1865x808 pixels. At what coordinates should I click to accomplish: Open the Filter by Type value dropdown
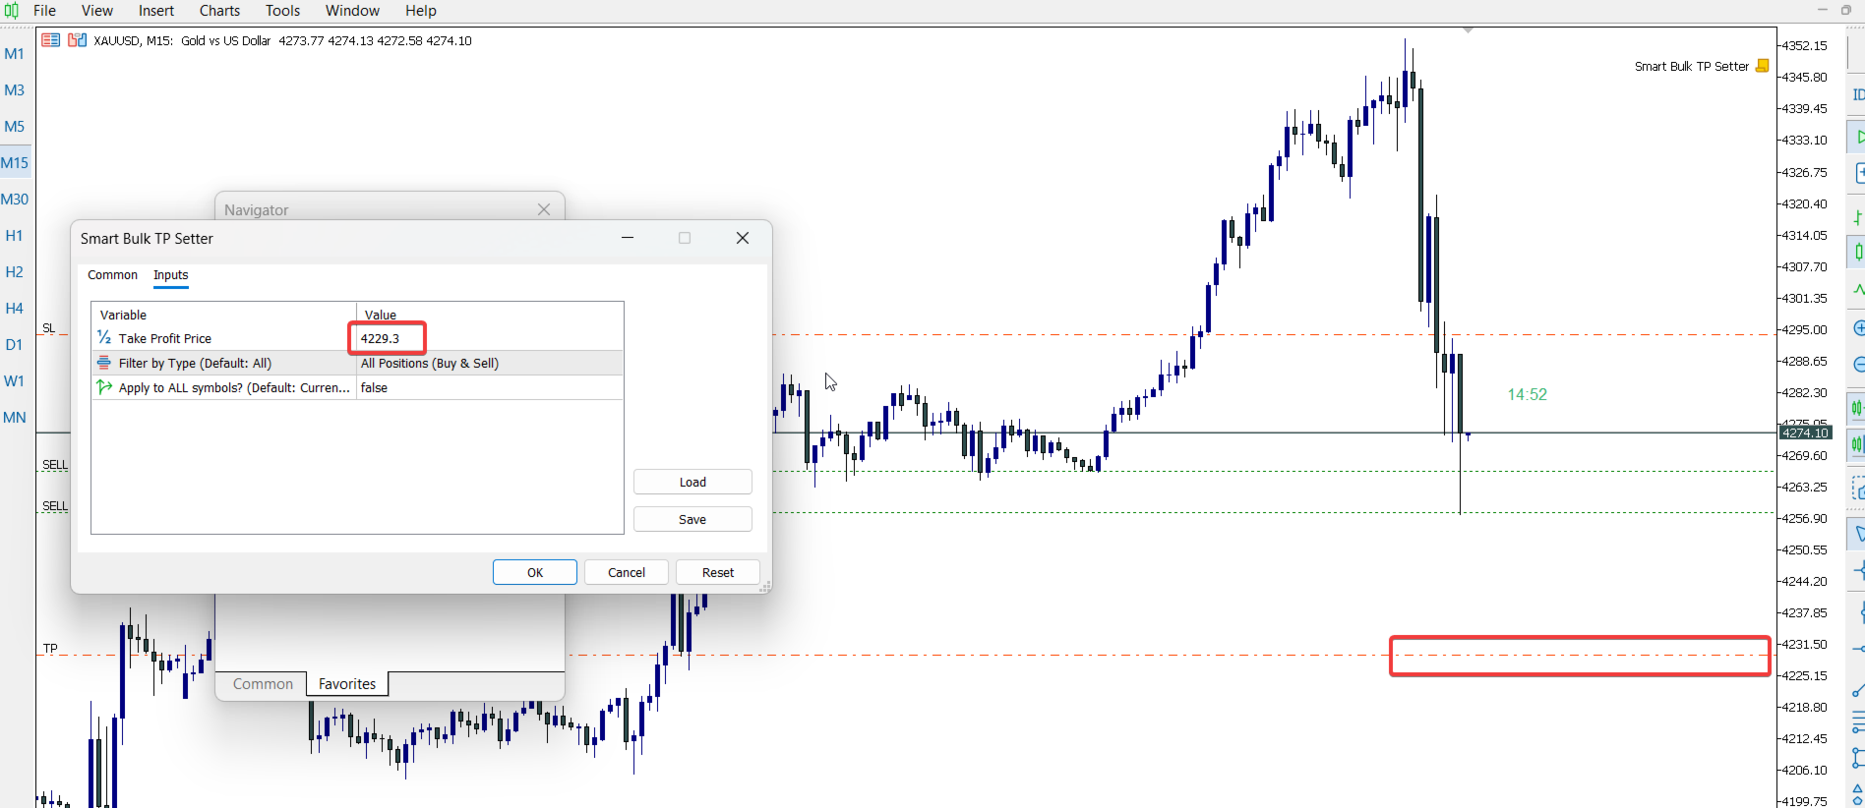489,364
